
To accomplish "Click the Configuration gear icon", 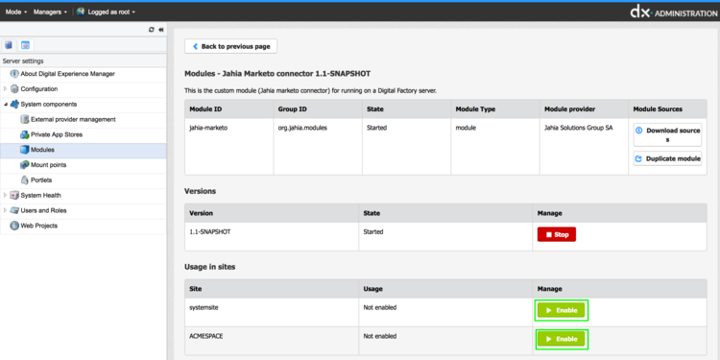I will [14, 88].
